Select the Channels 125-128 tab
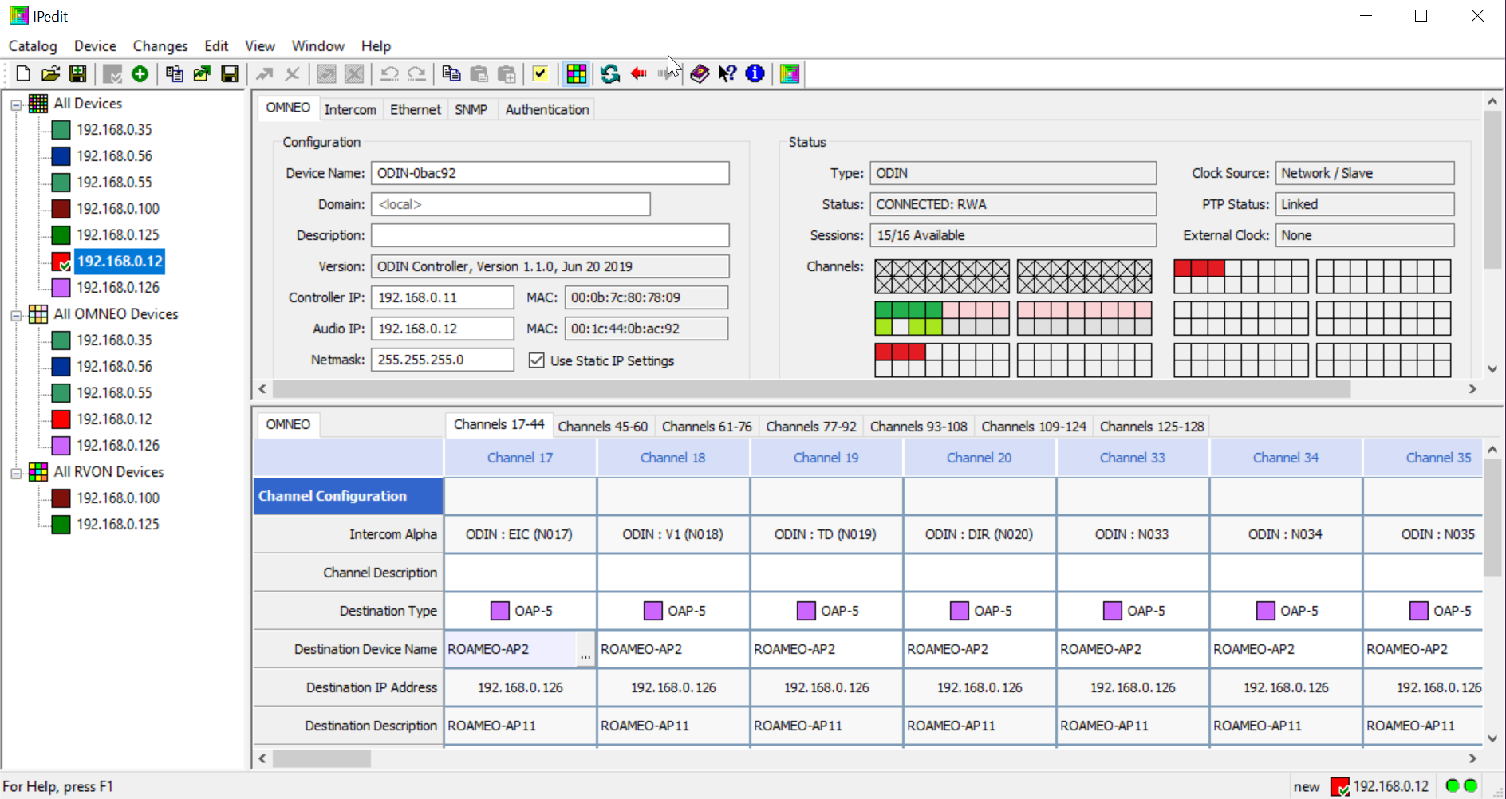The height and width of the screenshot is (799, 1506). point(1152,427)
